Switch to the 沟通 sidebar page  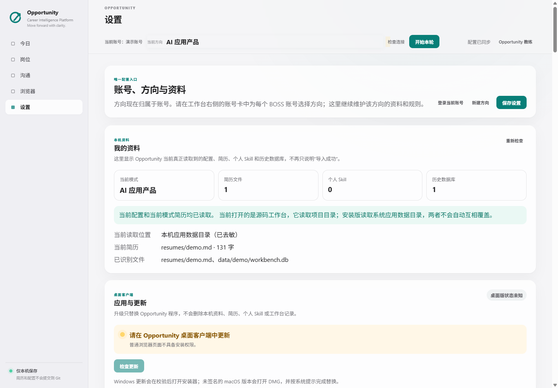44,75
